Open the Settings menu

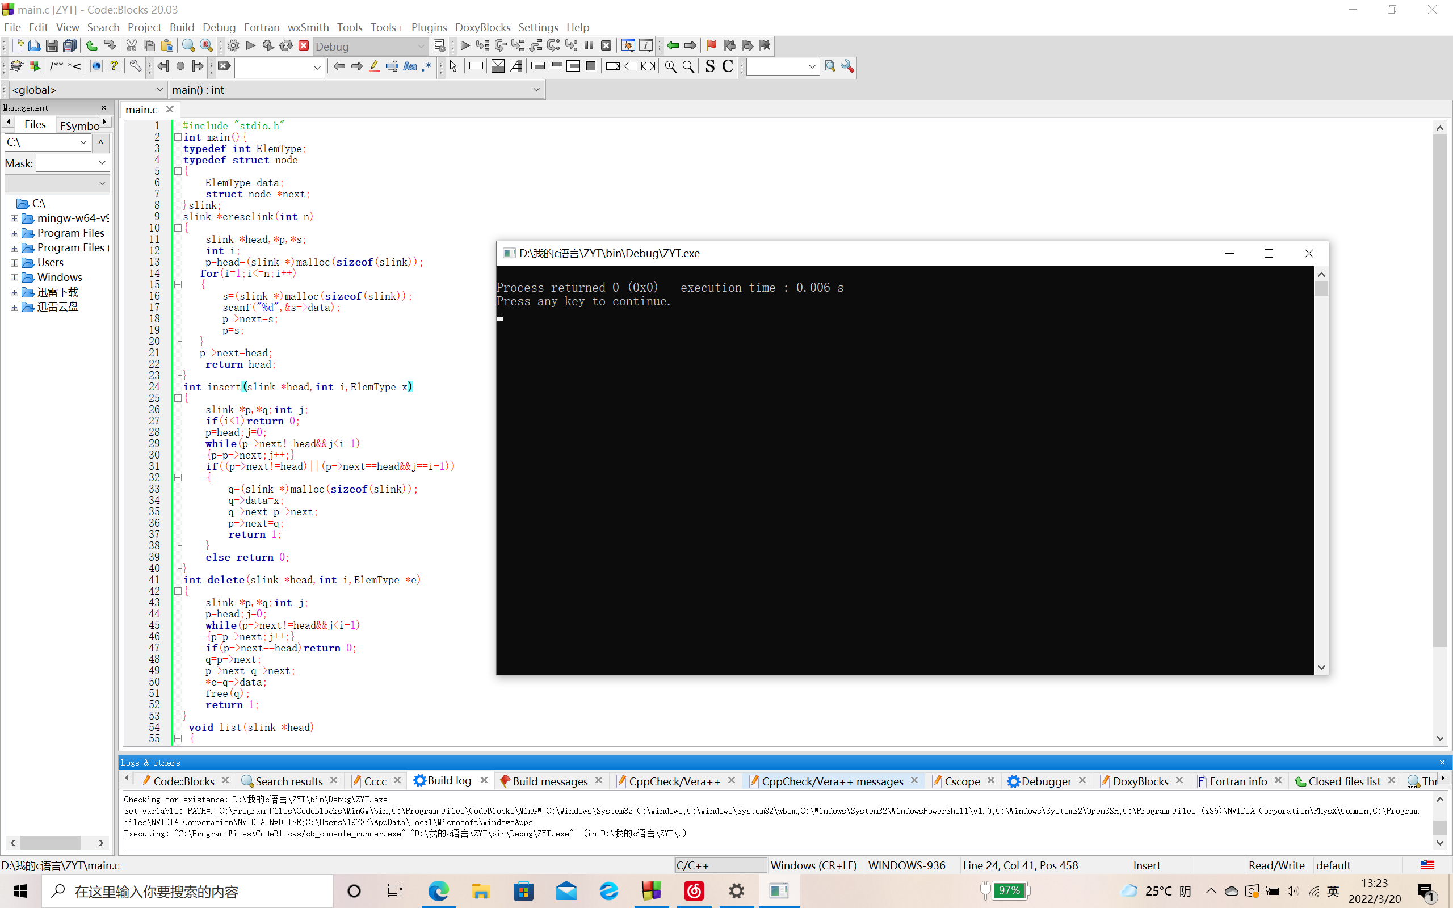tap(538, 27)
